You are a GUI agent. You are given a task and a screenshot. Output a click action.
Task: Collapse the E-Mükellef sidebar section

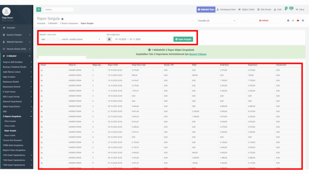tap(17, 56)
